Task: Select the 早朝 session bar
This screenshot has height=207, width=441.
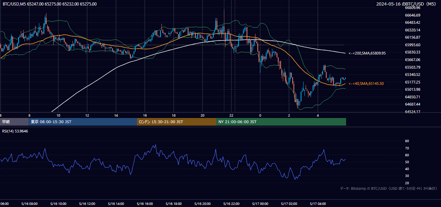Action: click(x=14, y=122)
